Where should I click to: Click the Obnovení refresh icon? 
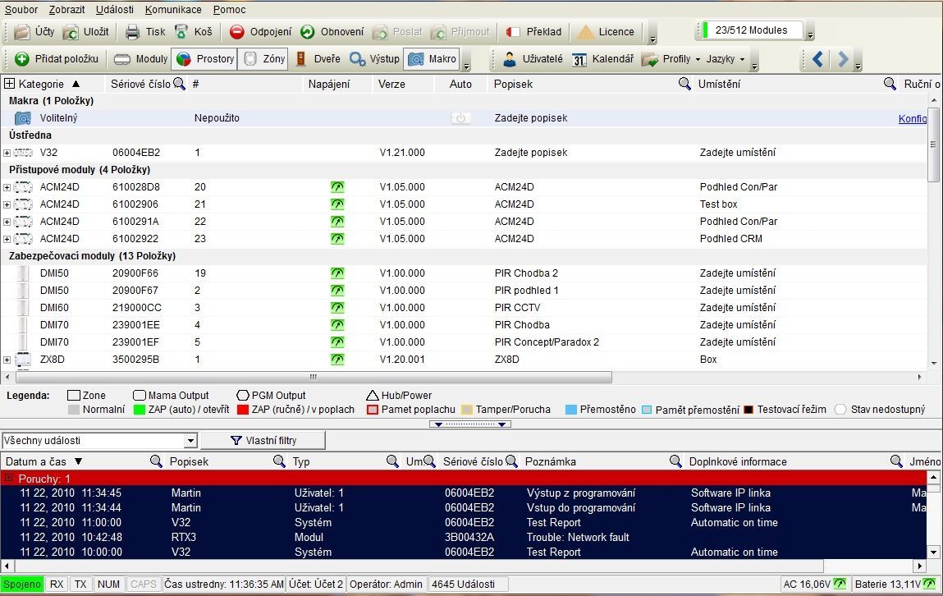pos(308,32)
